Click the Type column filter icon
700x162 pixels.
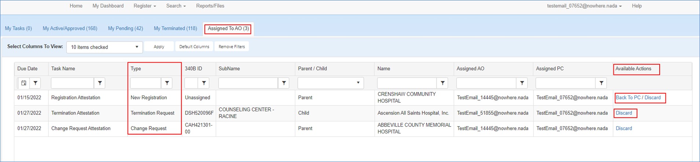pyautogui.click(x=167, y=83)
